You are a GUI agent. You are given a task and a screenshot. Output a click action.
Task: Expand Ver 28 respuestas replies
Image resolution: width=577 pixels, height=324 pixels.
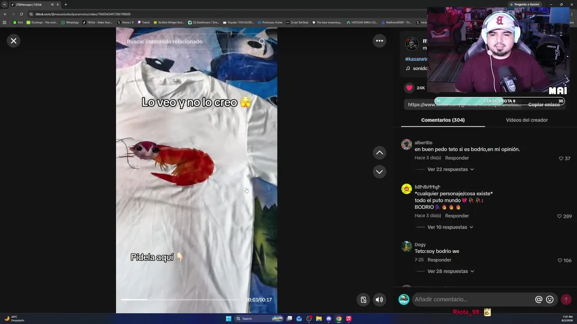click(450, 271)
